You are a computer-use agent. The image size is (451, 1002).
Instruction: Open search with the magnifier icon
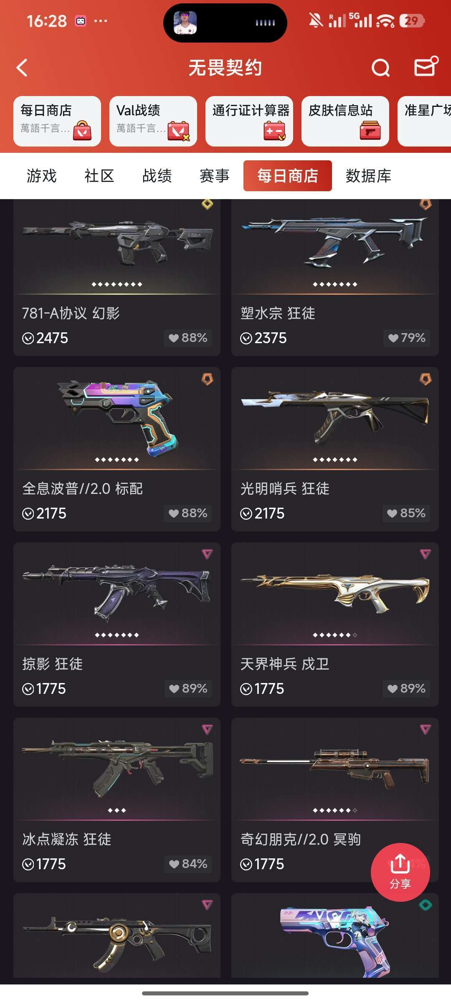pos(380,68)
